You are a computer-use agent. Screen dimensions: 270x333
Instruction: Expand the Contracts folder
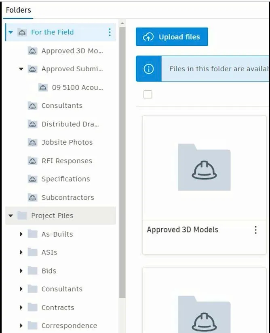(21, 307)
